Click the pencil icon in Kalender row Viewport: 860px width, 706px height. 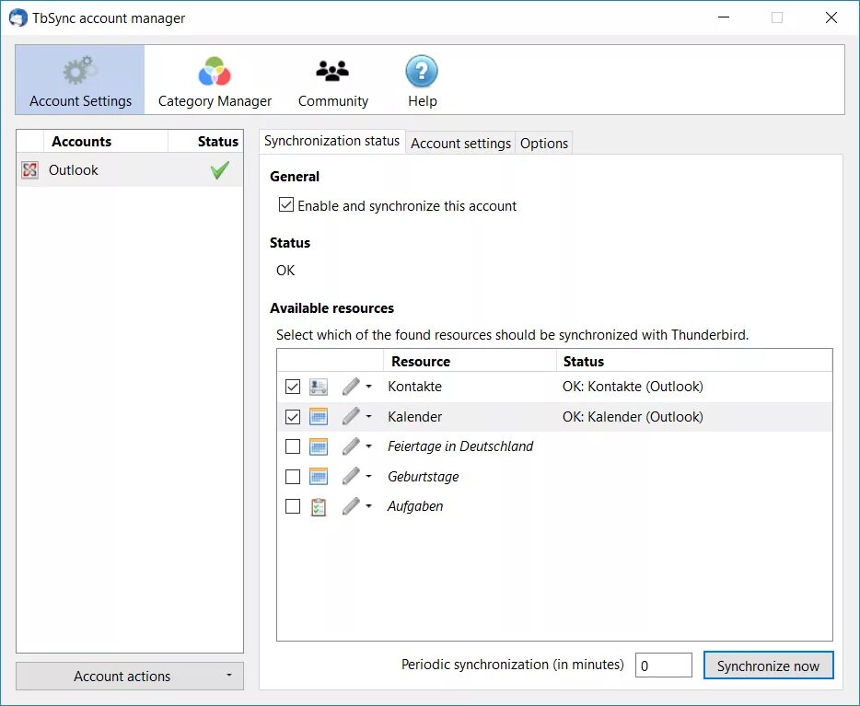[x=351, y=417]
